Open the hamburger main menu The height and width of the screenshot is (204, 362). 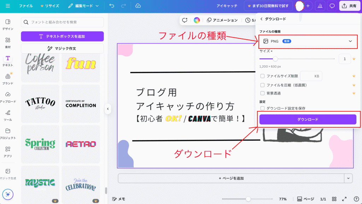coord(8,6)
